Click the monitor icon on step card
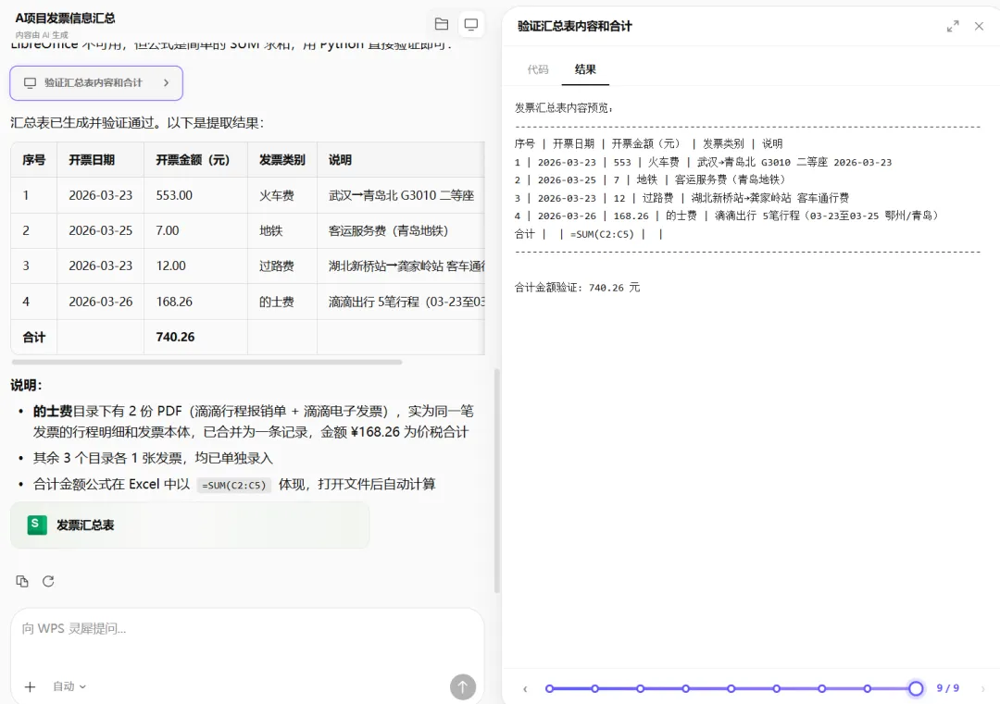This screenshot has width=1000, height=704. pyautogui.click(x=30, y=83)
